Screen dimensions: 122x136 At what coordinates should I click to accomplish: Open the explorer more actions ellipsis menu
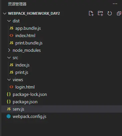tap(115, 4)
